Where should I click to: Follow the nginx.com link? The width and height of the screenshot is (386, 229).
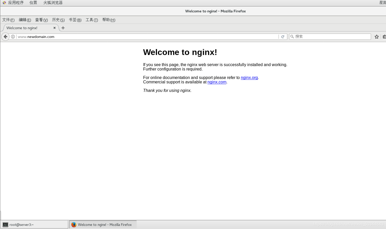[217, 82]
